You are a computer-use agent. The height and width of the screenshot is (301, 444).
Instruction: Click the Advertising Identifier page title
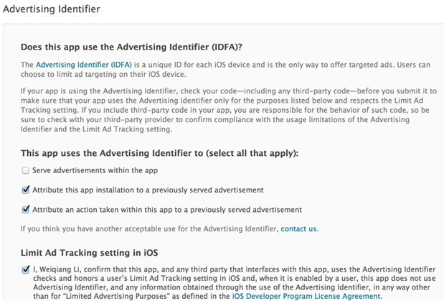tap(51, 9)
